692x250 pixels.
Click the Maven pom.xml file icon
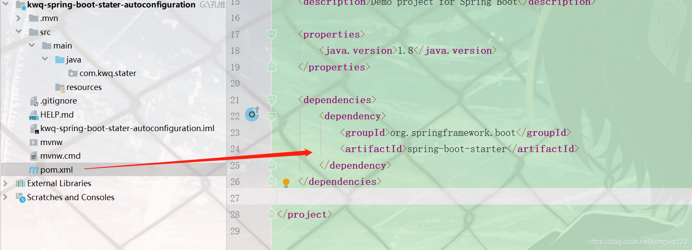(x=34, y=170)
